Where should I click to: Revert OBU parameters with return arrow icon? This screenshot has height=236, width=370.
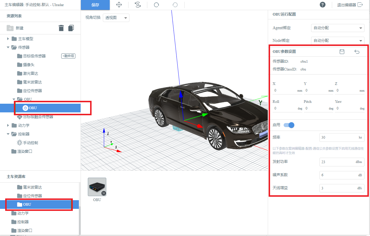click(357, 52)
